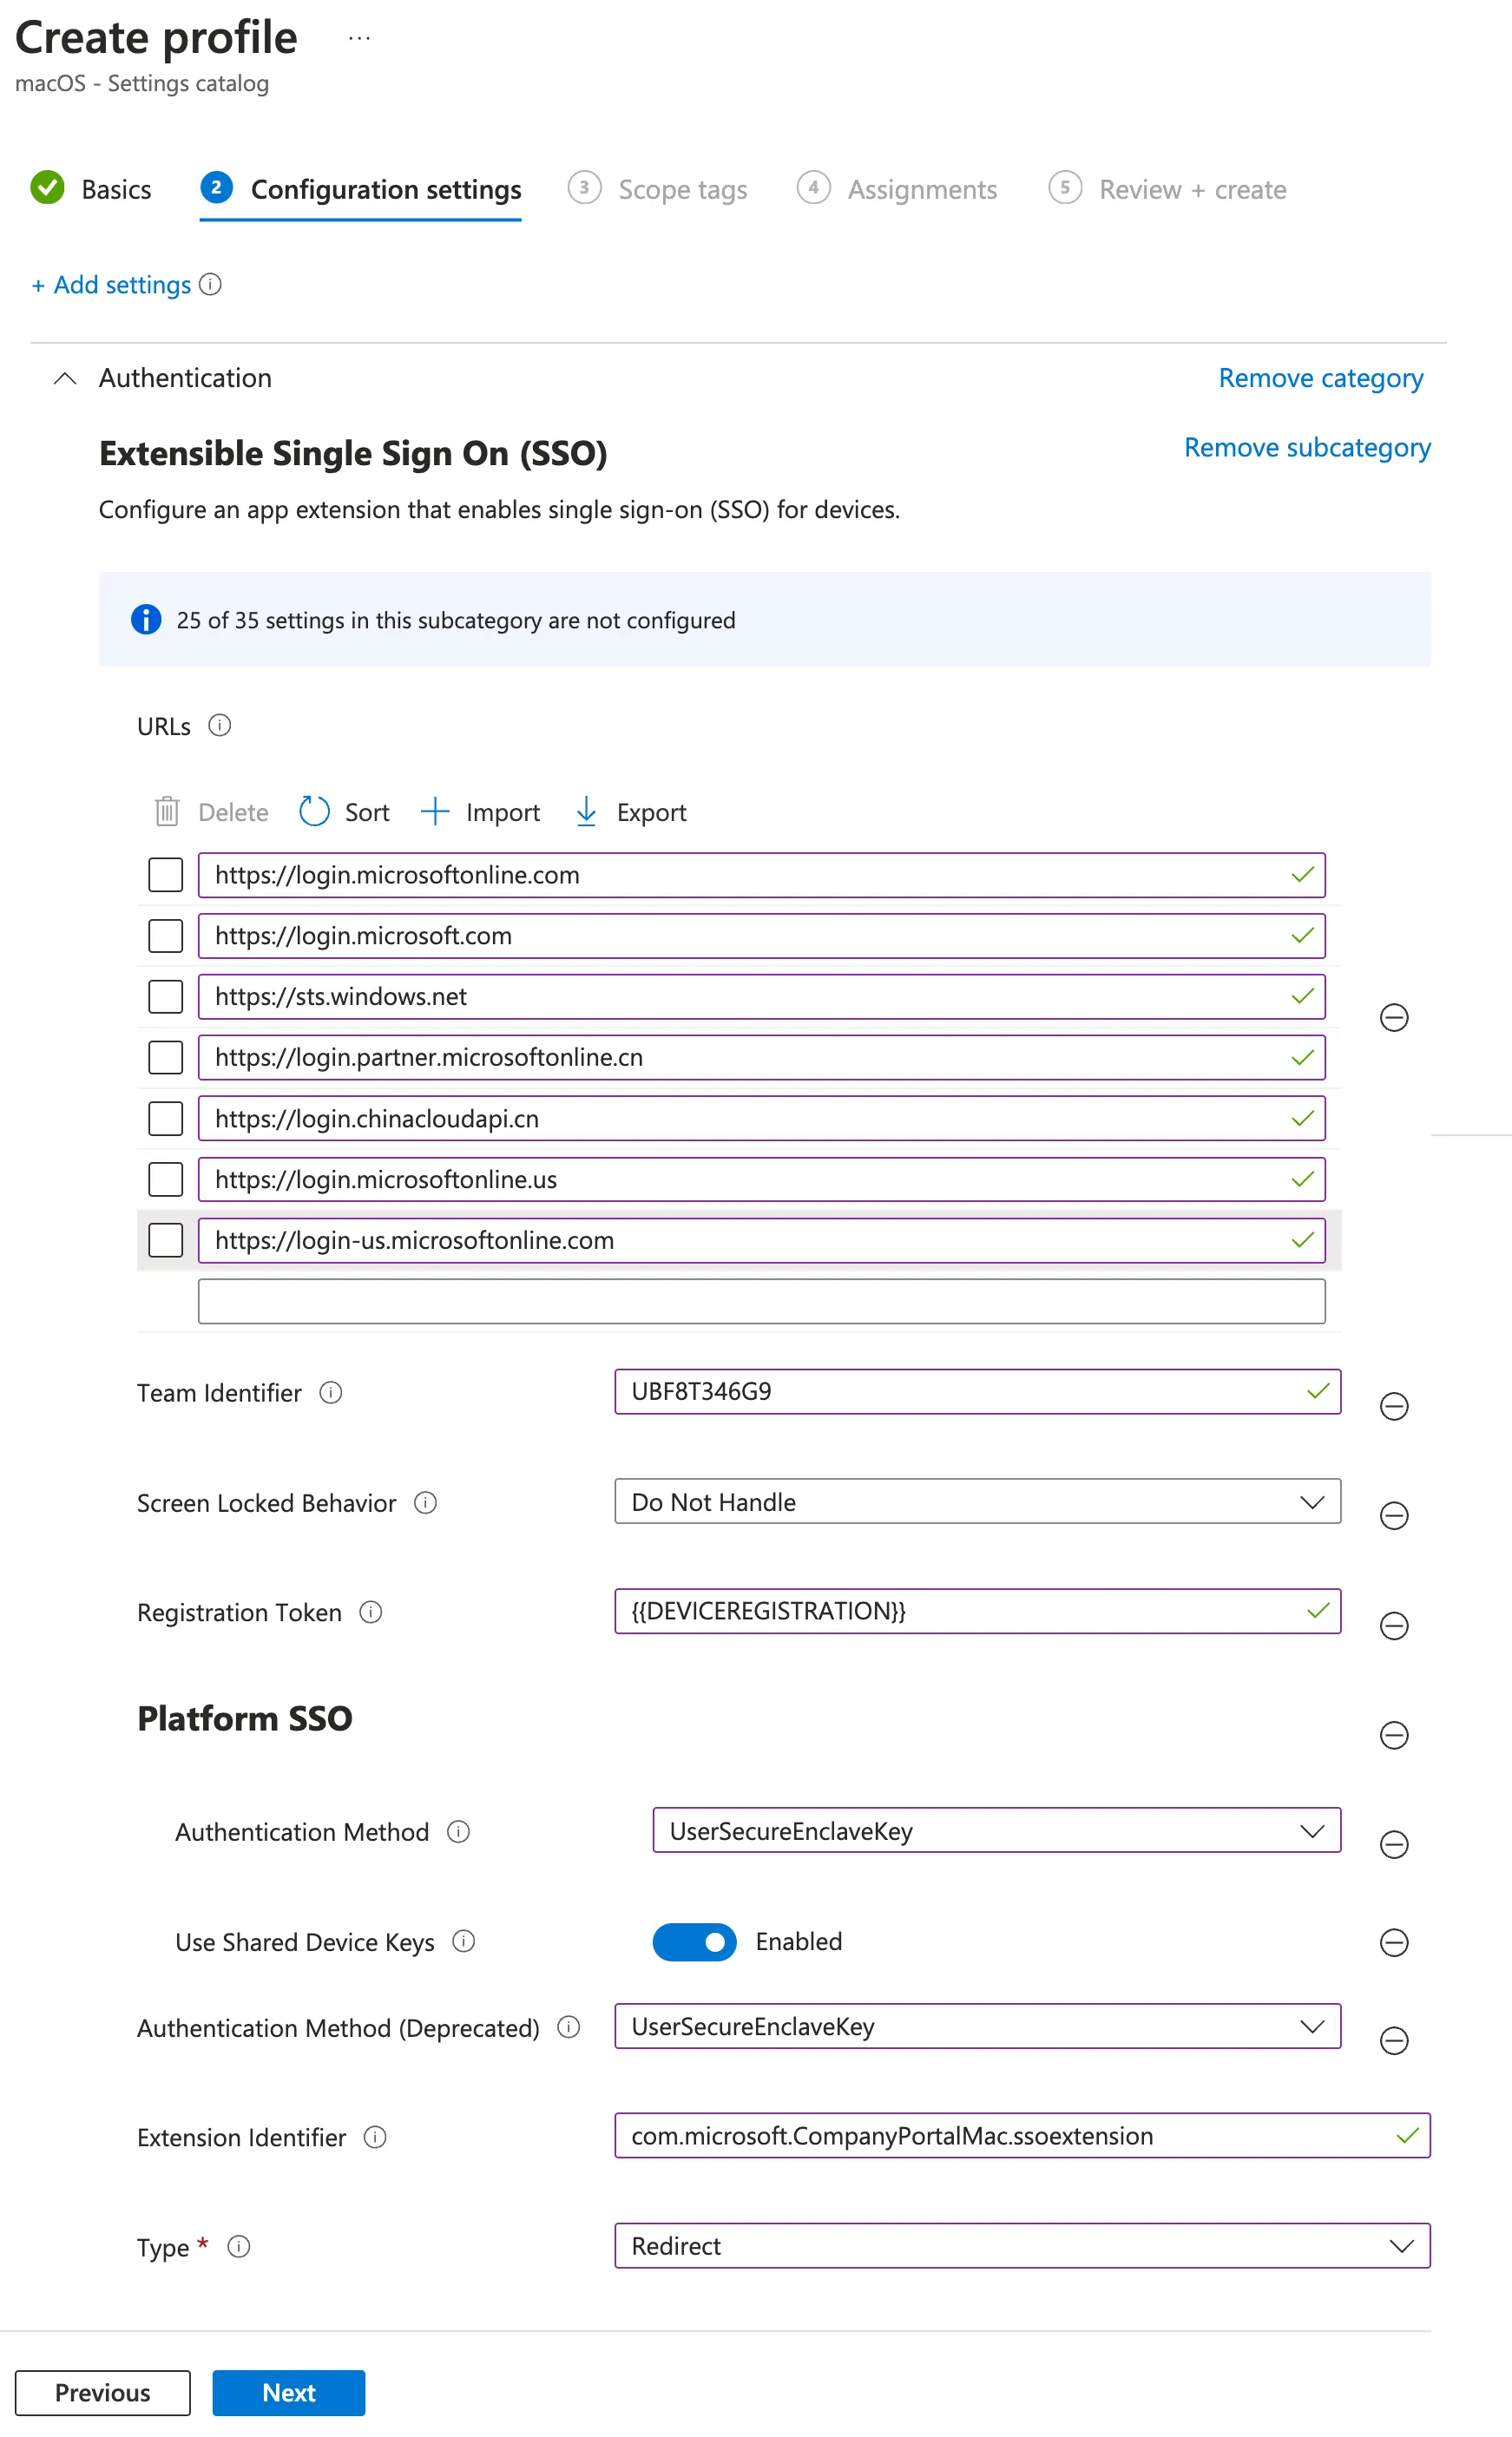Click the Extension Identifier info icon
Screen dimensions: 1512x2437
coord(375,2137)
